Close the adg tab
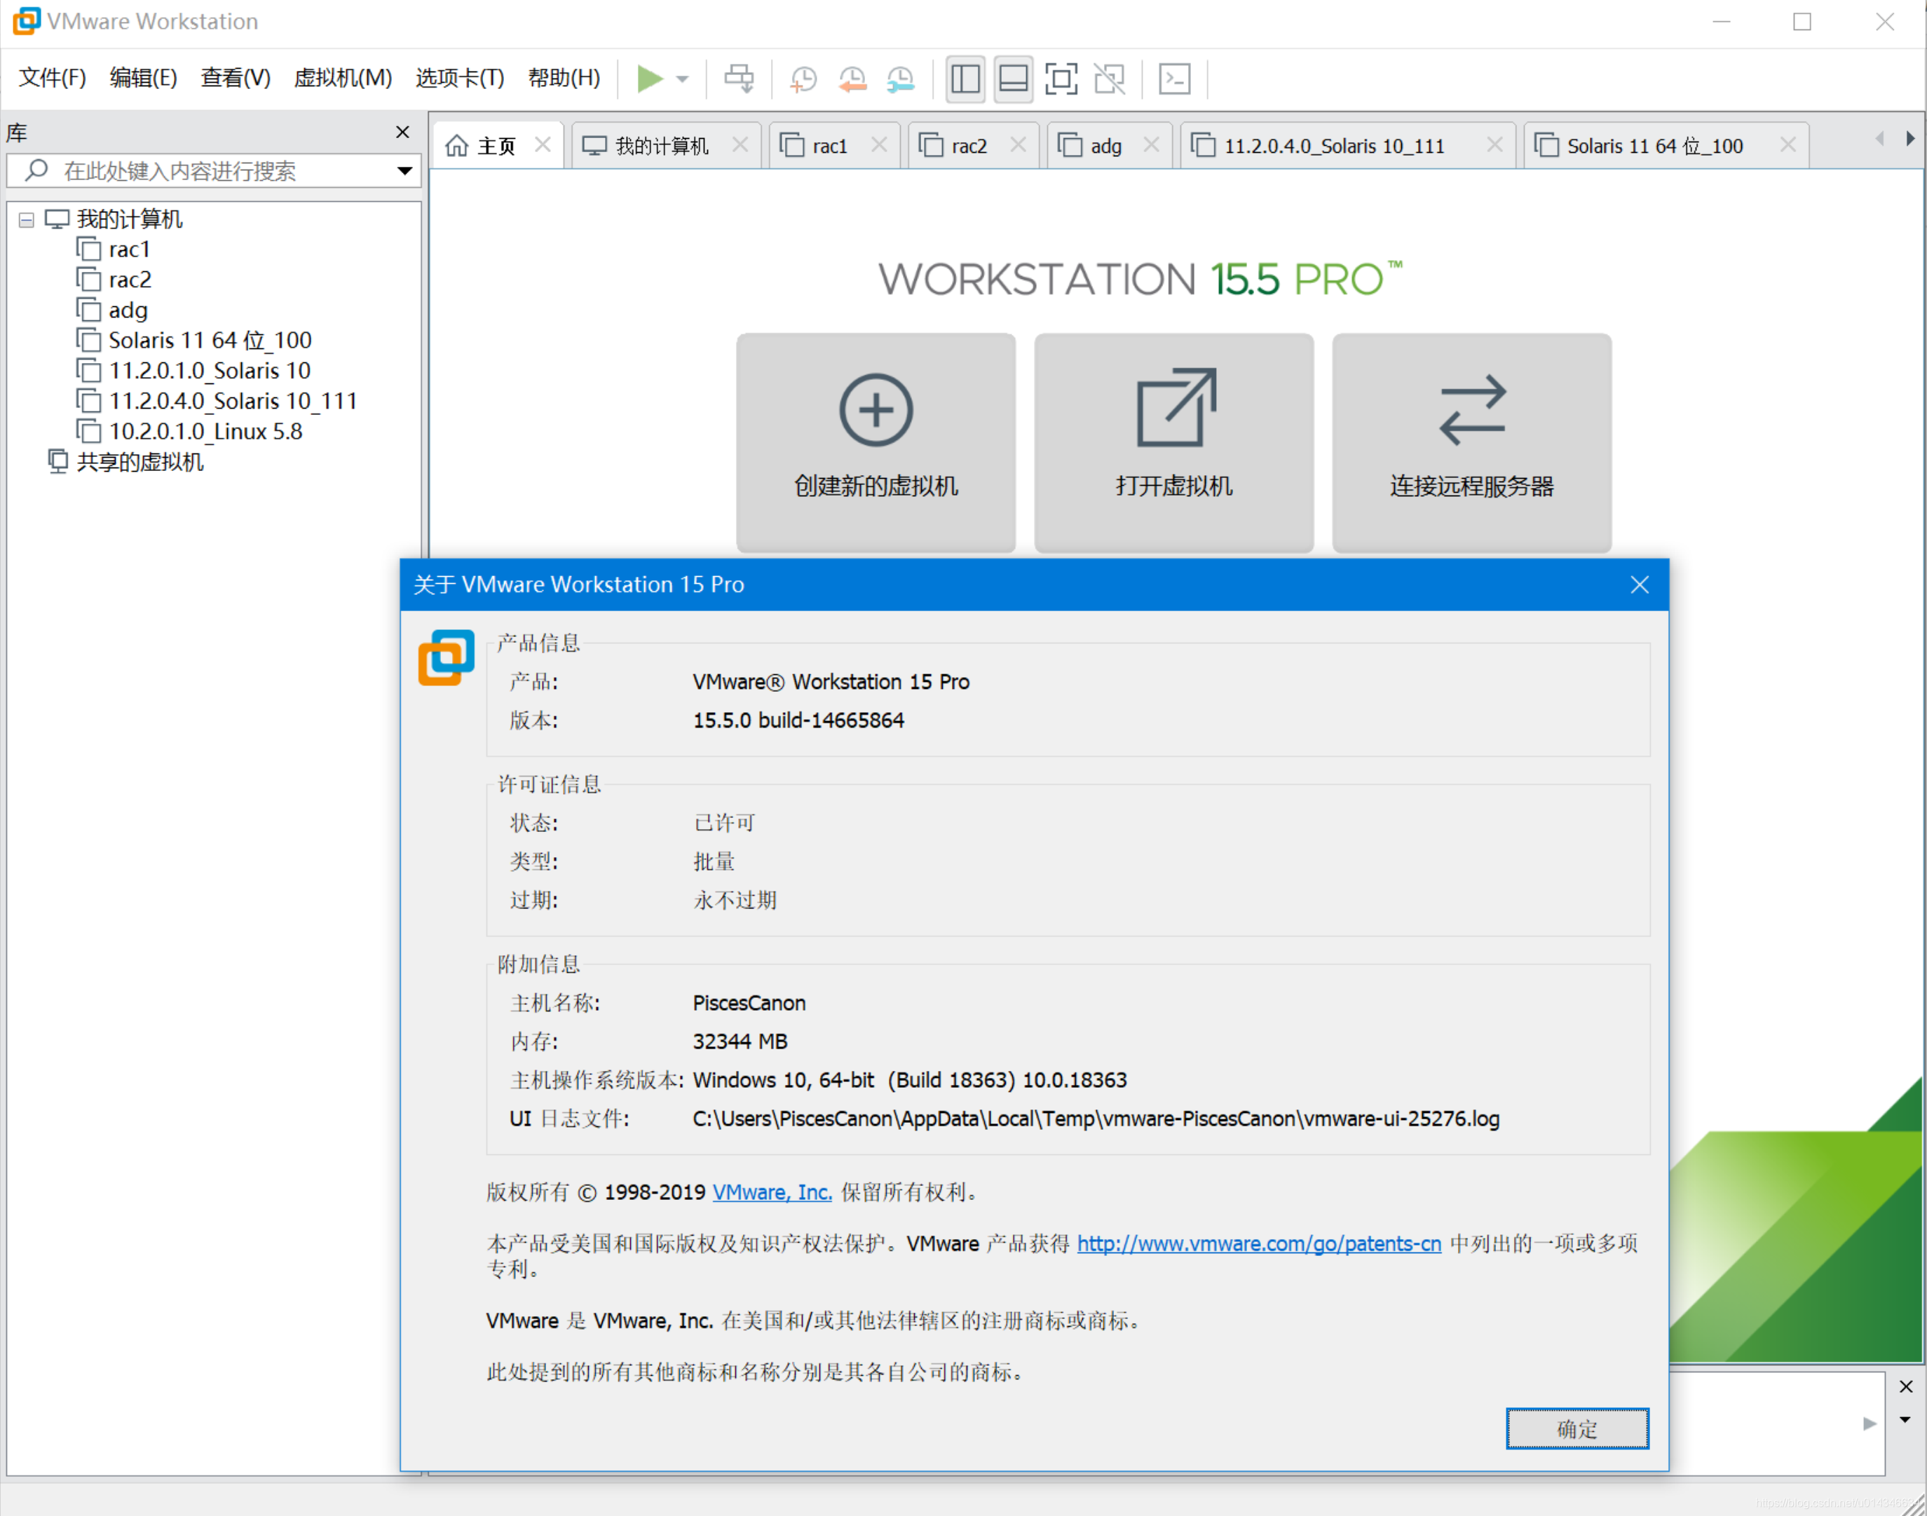 click(1151, 144)
